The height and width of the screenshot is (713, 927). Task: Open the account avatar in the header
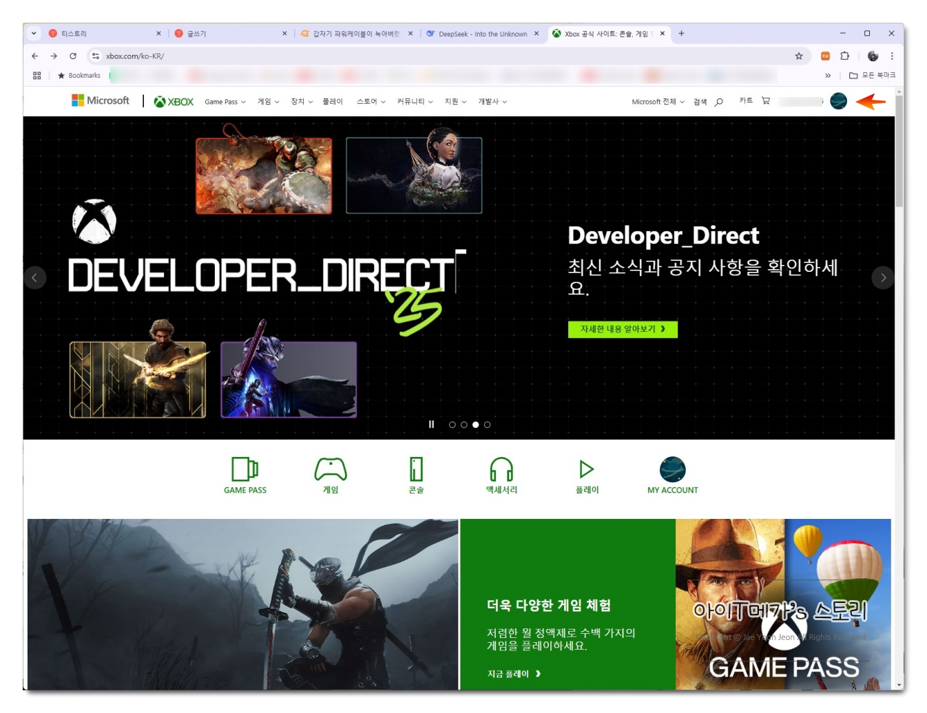(x=838, y=101)
